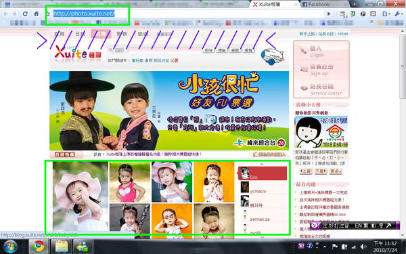Open the 首頁 navigation tab

pos(60,34)
